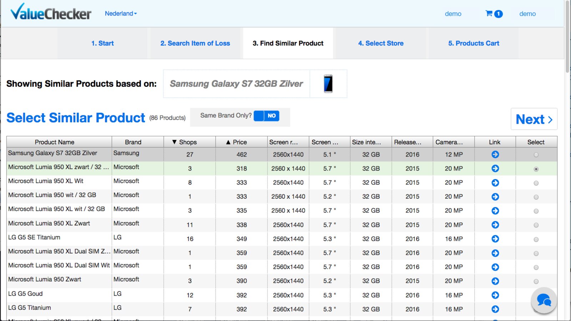Screen dimensions: 571x321
Task: Open link arrow for Lumia 950 XL zwart row
Action: [495, 168]
